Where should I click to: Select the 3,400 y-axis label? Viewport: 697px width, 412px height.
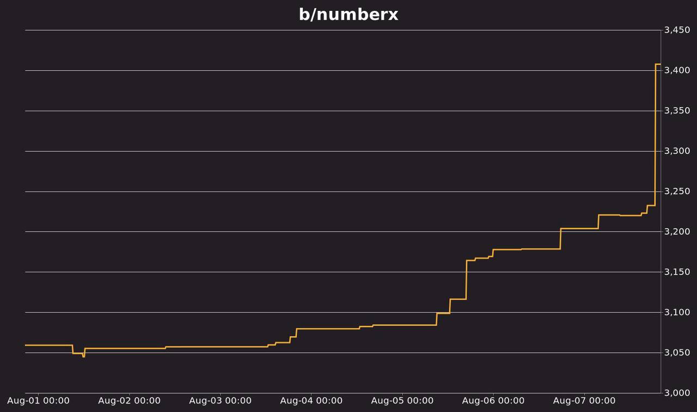click(677, 71)
